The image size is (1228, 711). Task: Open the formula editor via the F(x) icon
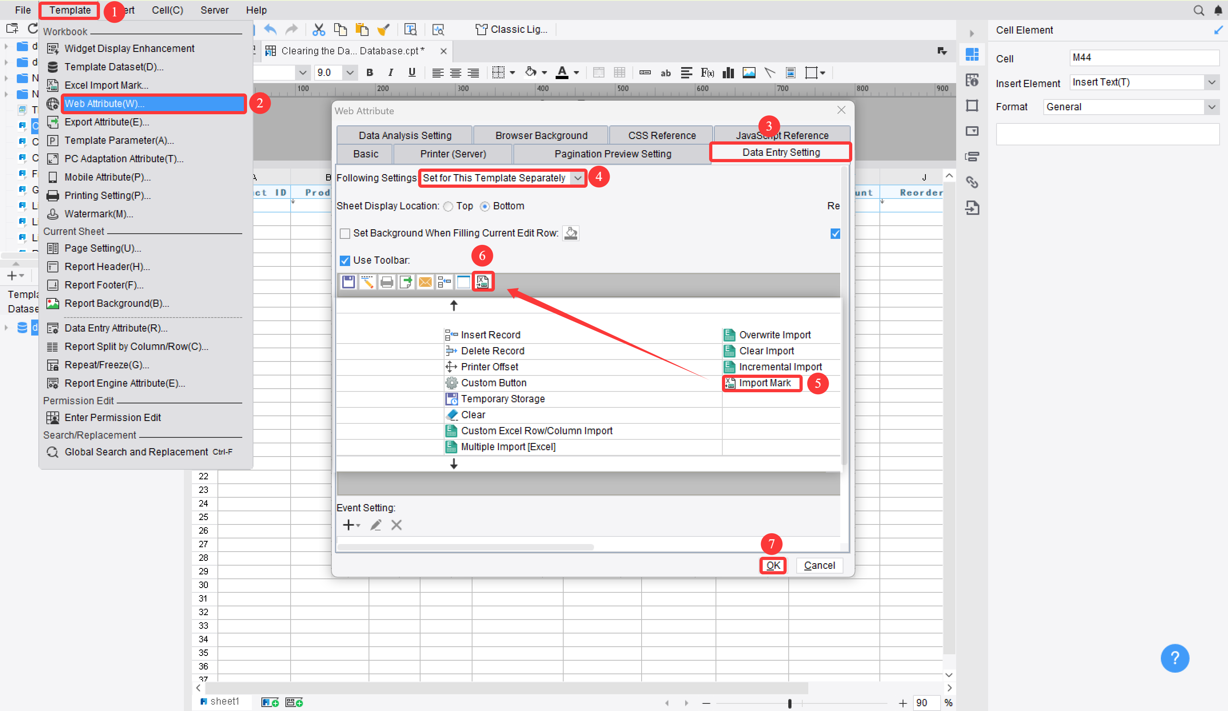click(x=707, y=73)
